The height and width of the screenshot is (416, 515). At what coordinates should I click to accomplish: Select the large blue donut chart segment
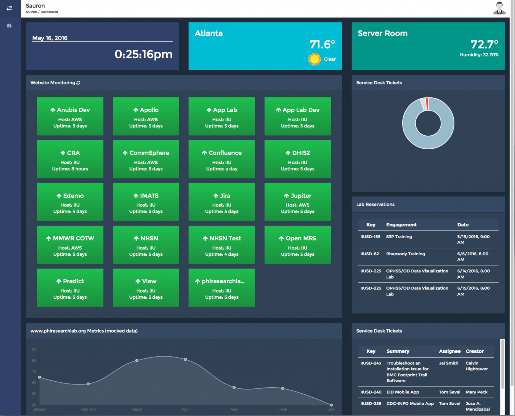click(x=428, y=142)
